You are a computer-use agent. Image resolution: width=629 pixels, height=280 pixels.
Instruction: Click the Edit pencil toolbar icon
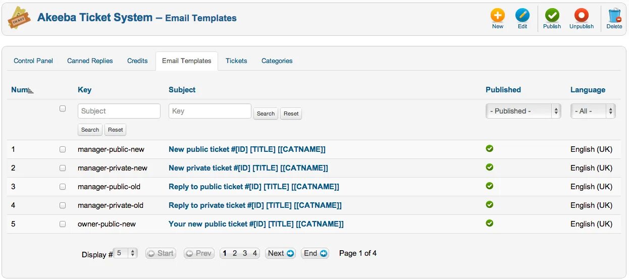coord(522,15)
